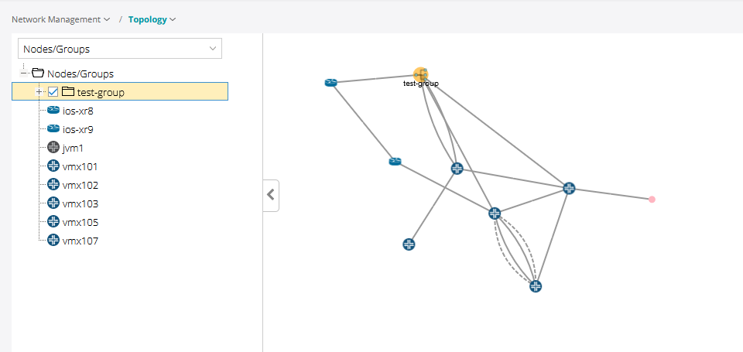This screenshot has width=743, height=352.
Task: Click the top-left router node on map
Action: tap(331, 82)
